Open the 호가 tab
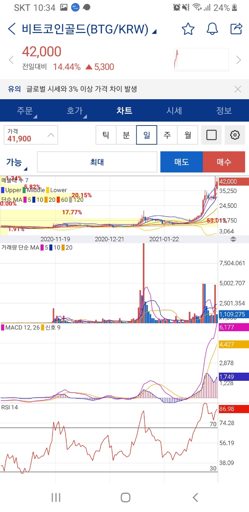 point(75,111)
